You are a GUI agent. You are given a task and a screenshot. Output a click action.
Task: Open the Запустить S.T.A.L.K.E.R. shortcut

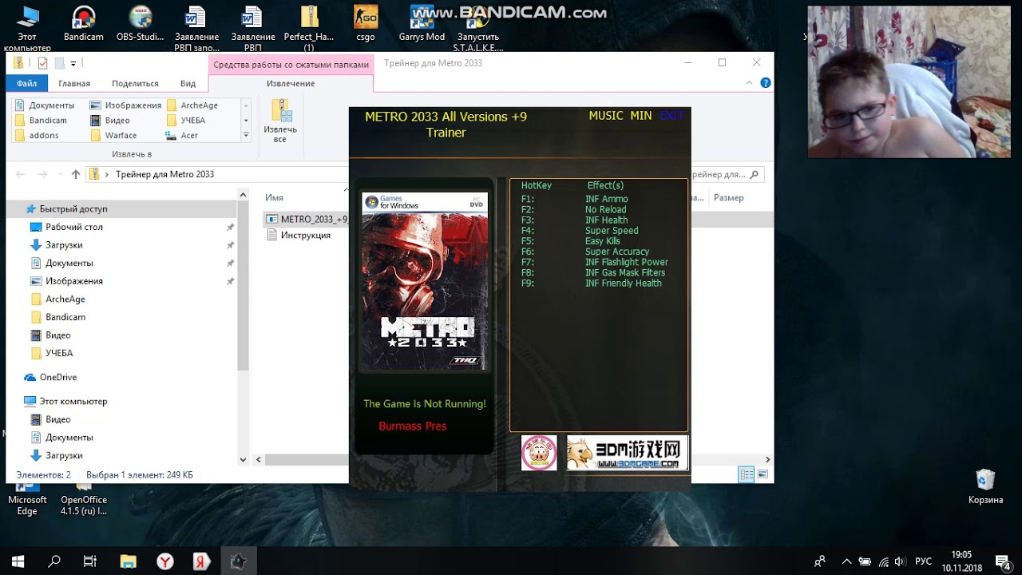pyautogui.click(x=478, y=28)
